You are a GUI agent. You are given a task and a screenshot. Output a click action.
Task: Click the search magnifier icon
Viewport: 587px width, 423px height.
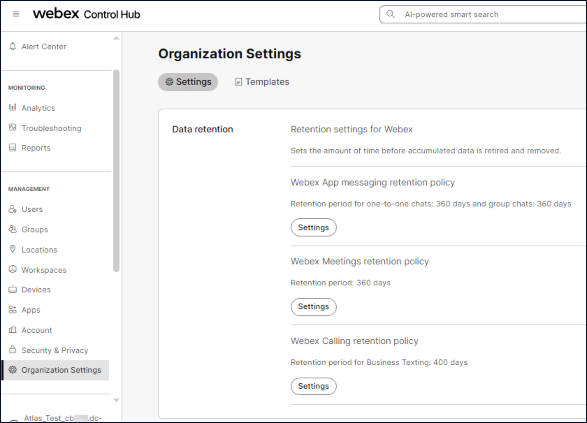pos(390,14)
